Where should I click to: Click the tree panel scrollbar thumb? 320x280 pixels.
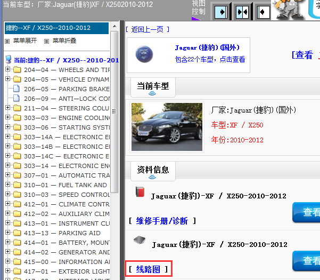[114, 112]
